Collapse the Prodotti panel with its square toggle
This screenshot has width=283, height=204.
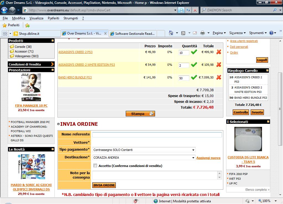click(53, 41)
